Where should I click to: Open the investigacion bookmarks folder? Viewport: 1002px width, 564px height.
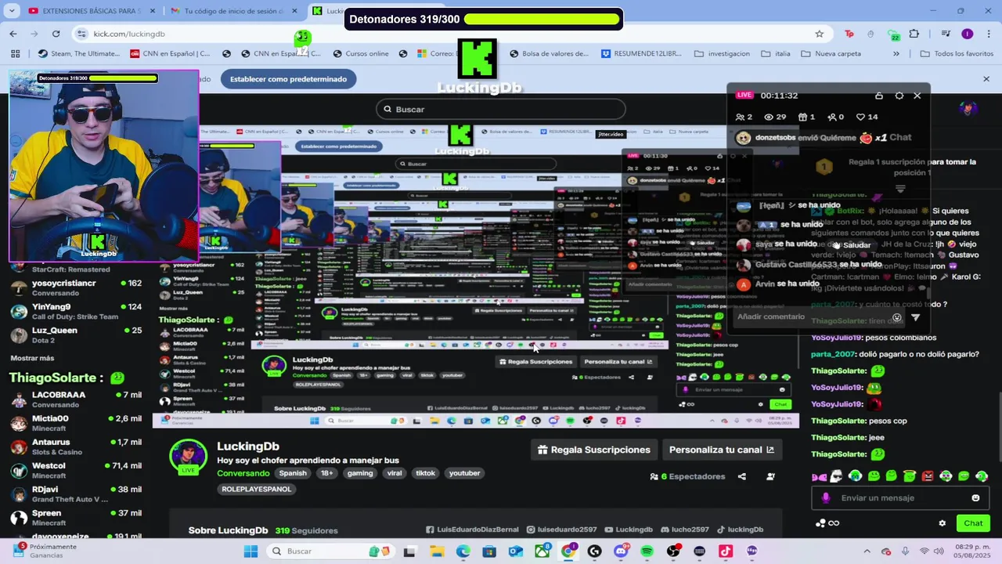722,54
